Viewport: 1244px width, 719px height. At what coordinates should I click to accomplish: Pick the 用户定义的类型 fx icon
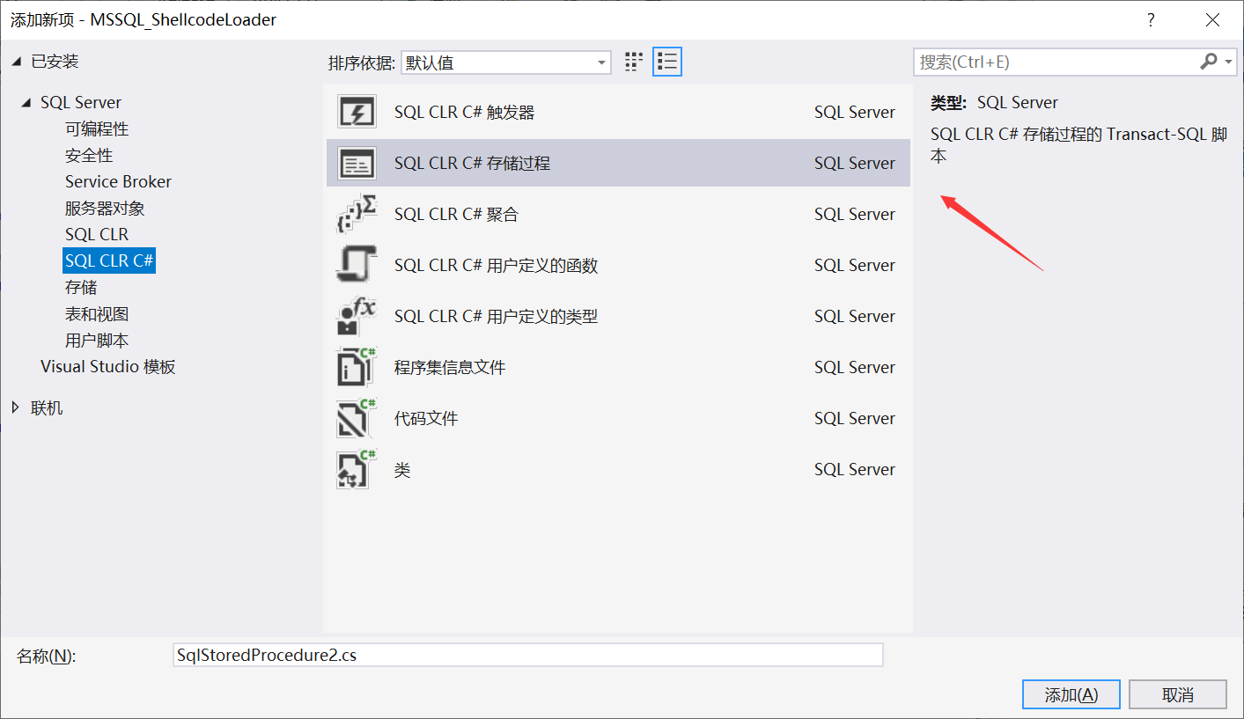click(357, 316)
